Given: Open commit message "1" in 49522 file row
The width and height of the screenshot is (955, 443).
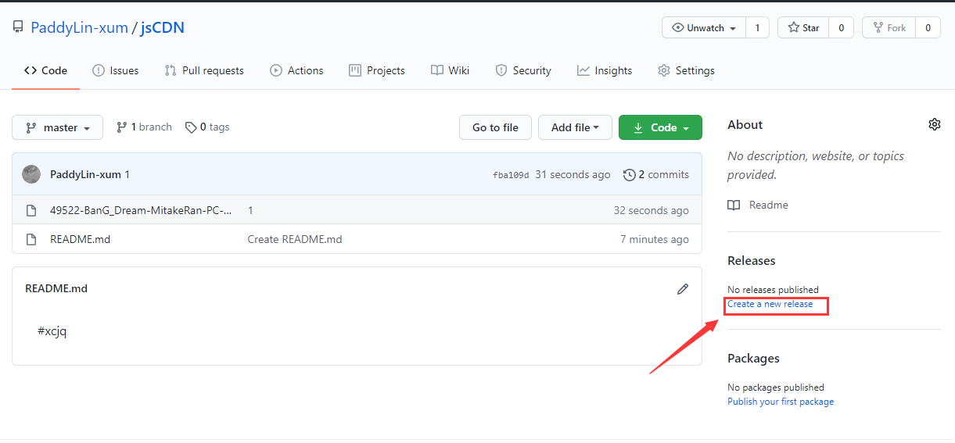Looking at the screenshot, I should pos(250,210).
